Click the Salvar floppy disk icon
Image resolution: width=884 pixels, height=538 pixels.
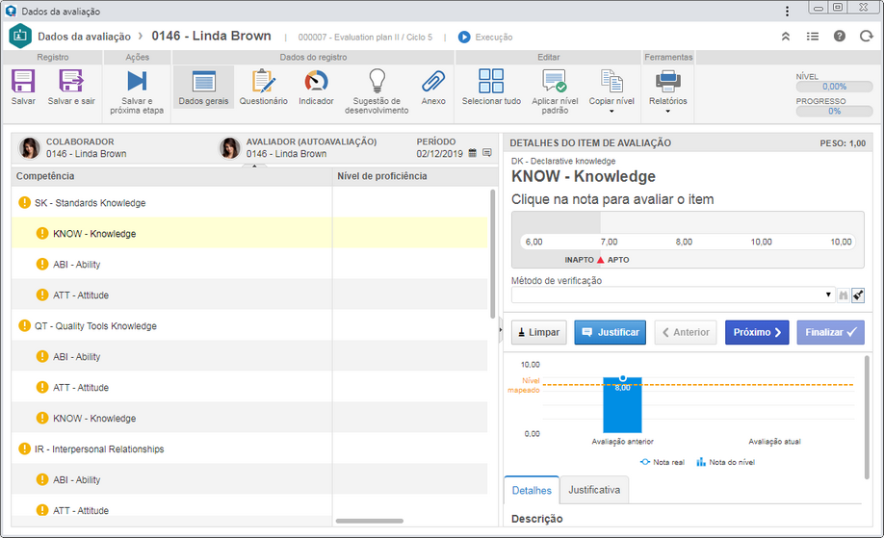click(x=23, y=81)
